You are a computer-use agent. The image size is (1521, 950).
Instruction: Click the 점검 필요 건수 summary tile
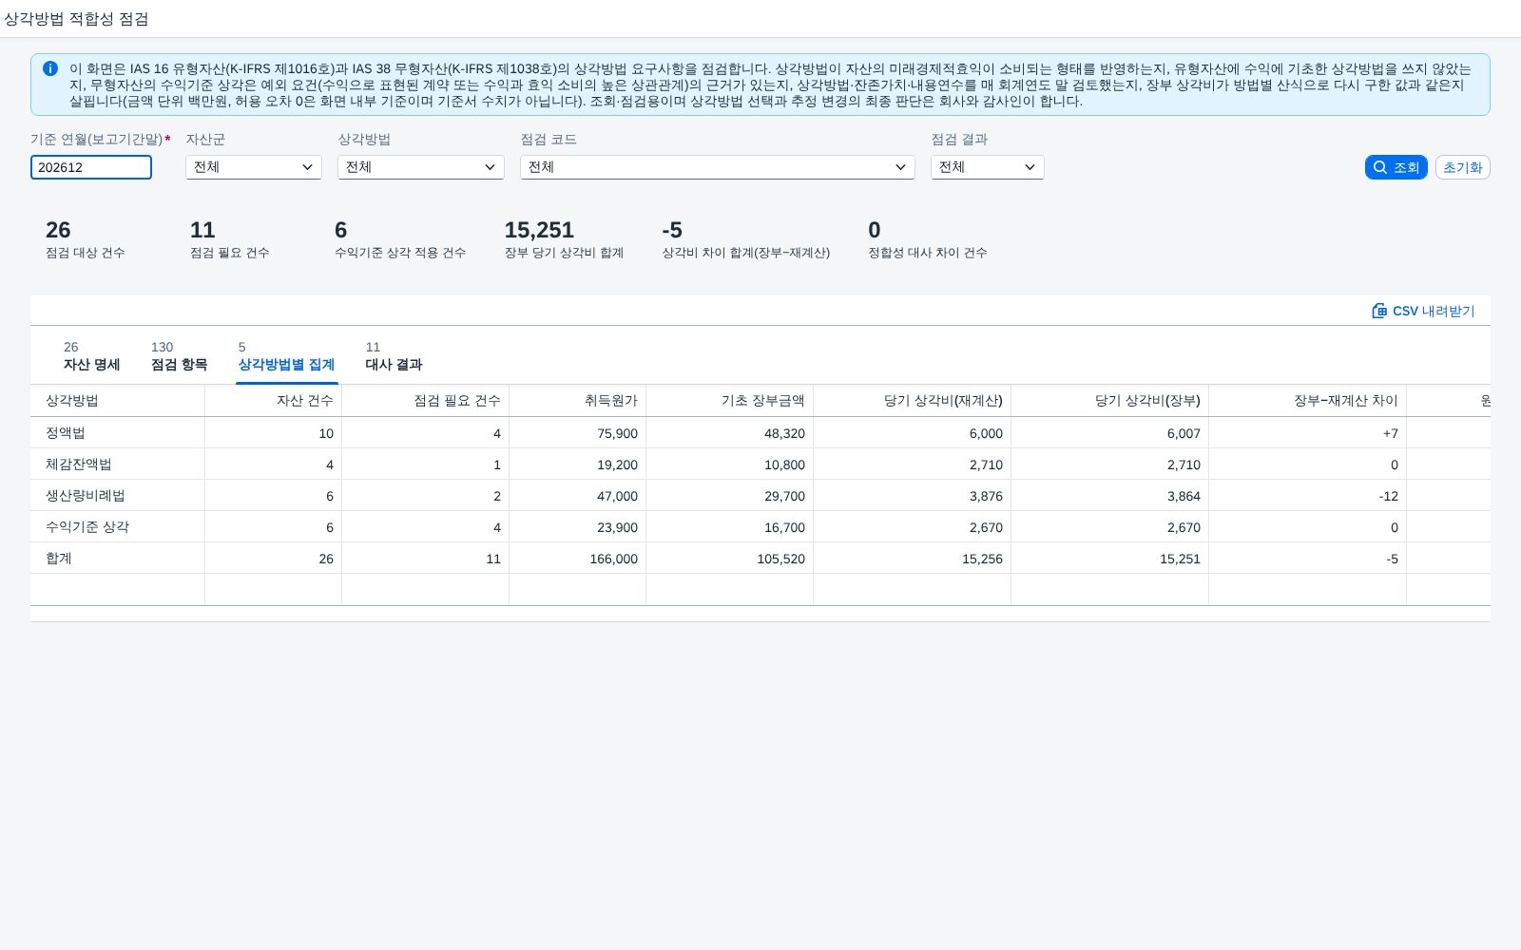[x=230, y=239]
